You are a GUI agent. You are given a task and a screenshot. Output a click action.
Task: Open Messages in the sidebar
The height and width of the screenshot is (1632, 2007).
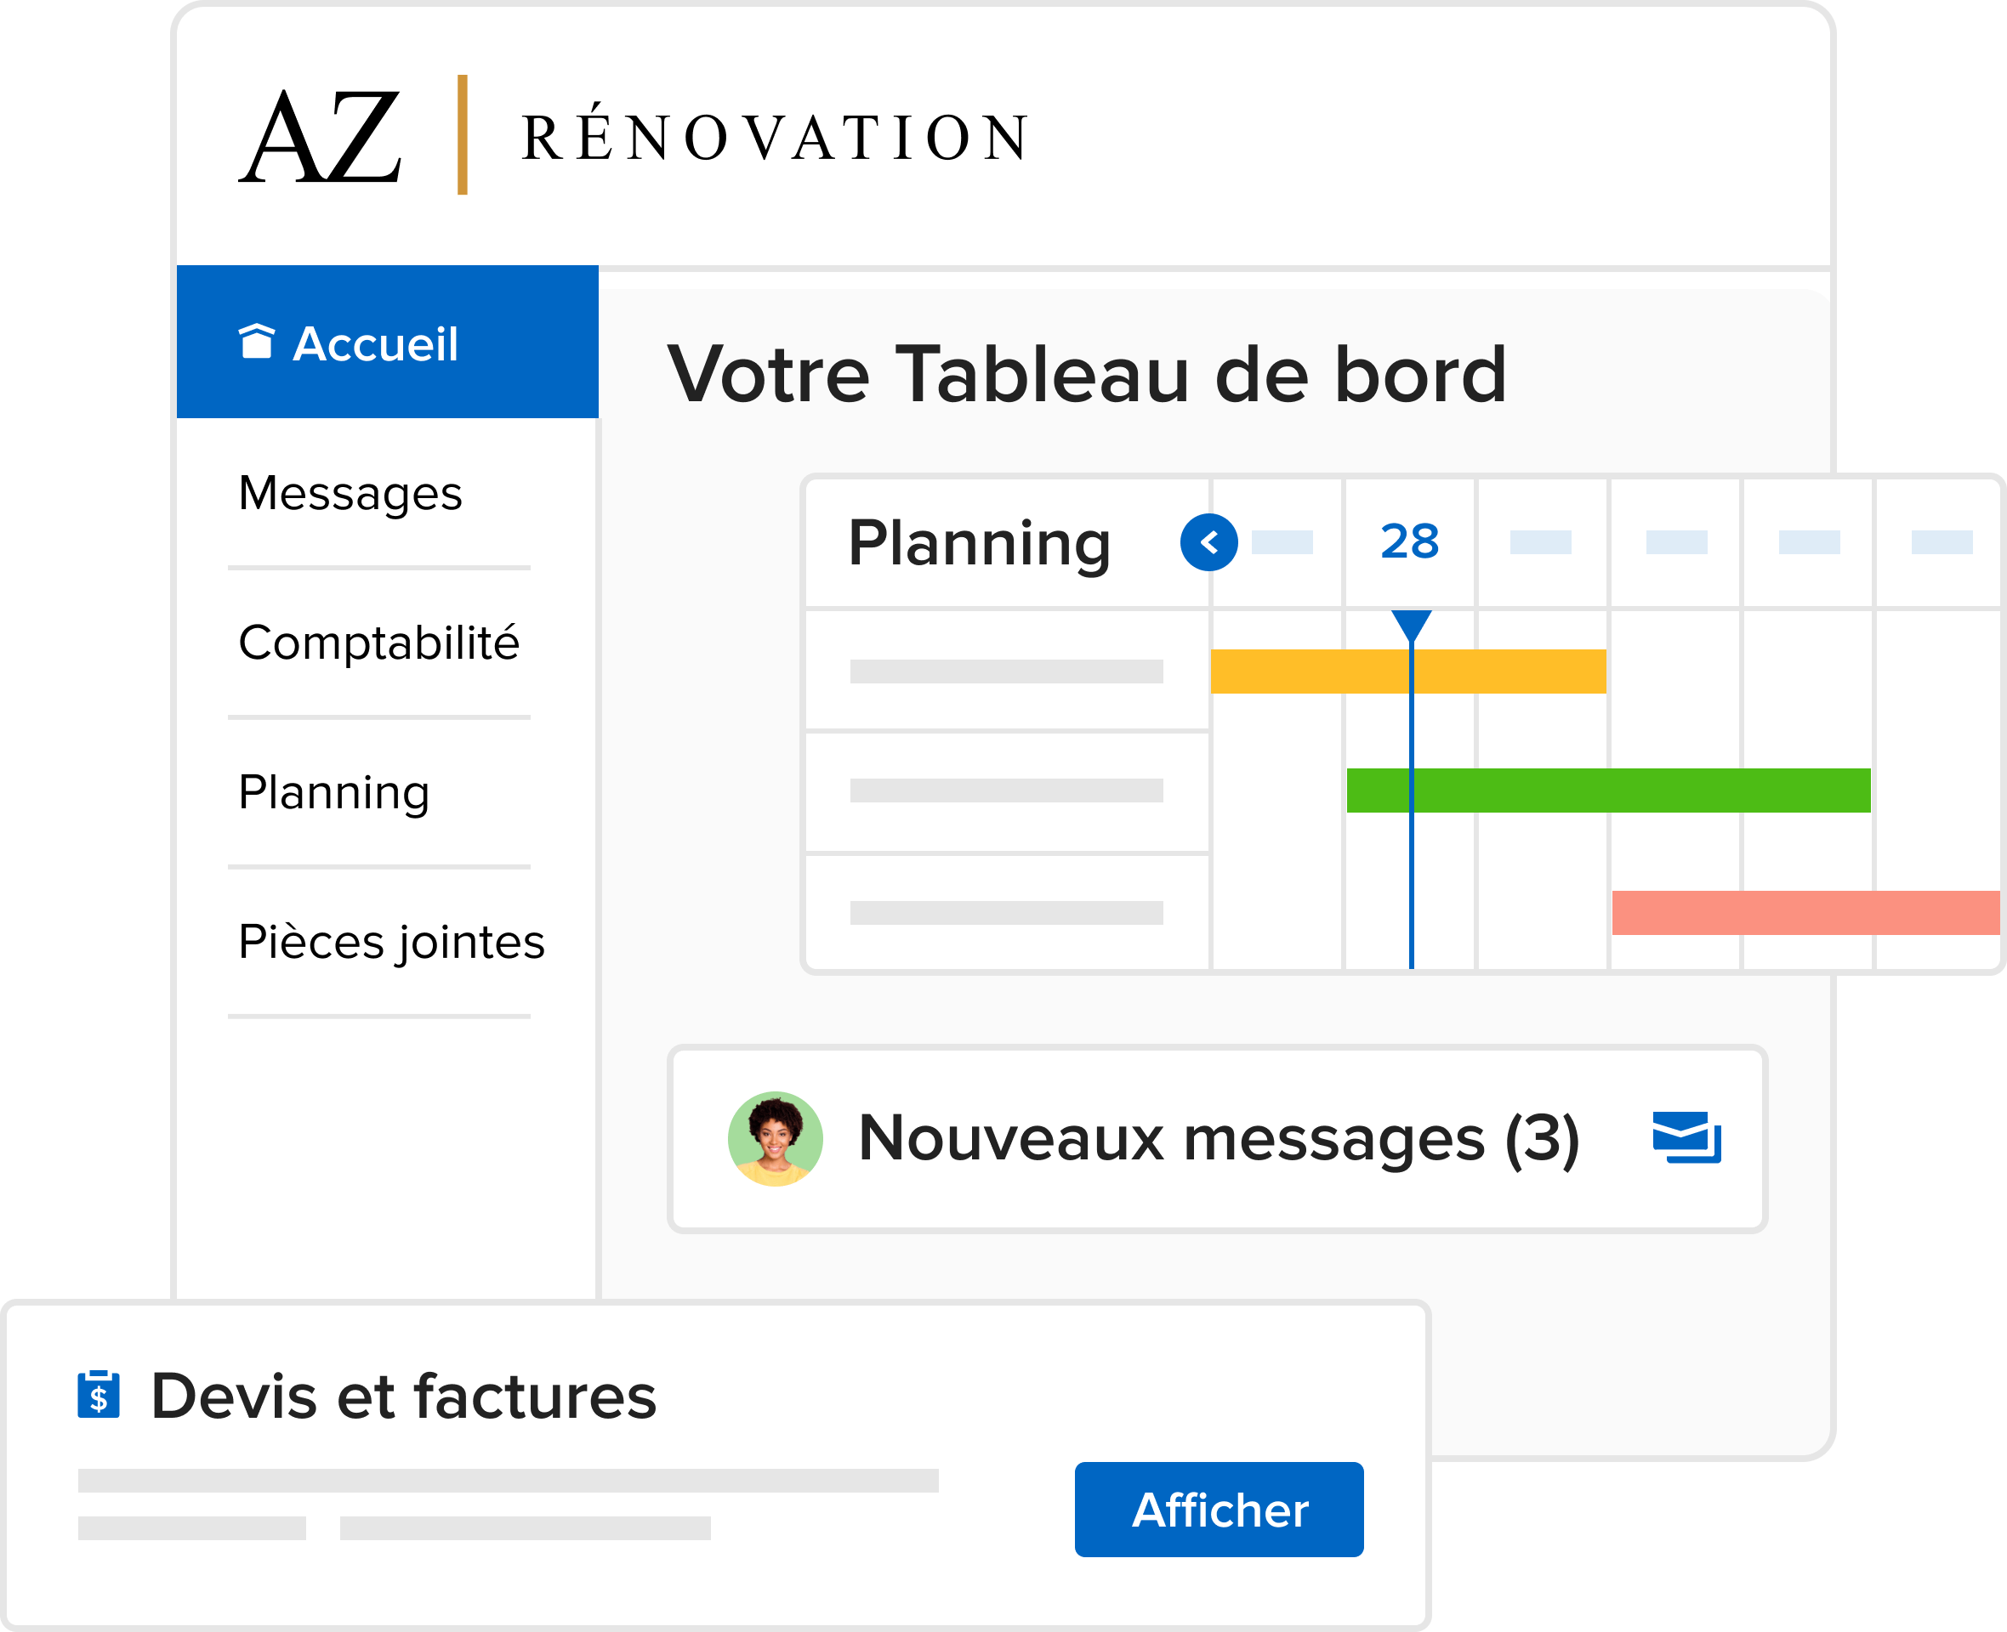click(350, 494)
